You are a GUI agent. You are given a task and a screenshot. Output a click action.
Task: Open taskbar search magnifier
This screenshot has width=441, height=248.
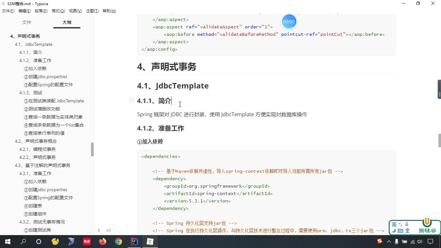point(23,241)
